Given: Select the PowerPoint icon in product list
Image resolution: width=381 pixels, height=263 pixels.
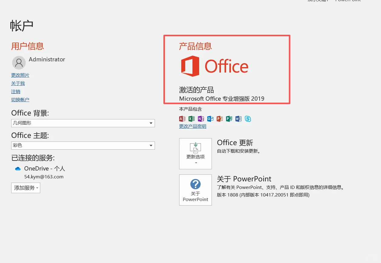Looking at the screenshot, I should pyautogui.click(x=220, y=119).
